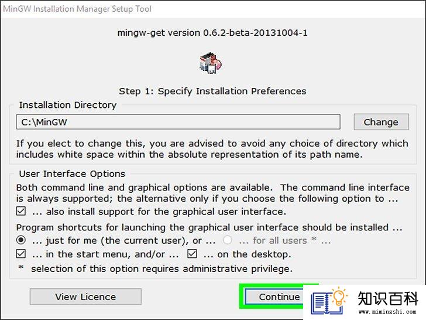Toggle the 'in the start menu' checkbox

coord(21,254)
